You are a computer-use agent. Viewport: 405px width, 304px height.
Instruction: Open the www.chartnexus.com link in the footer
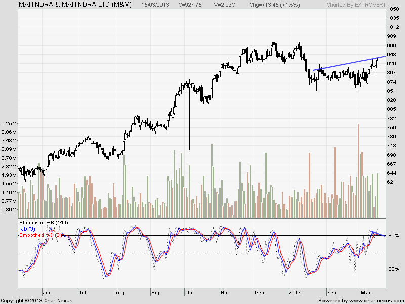[x=376, y=301]
